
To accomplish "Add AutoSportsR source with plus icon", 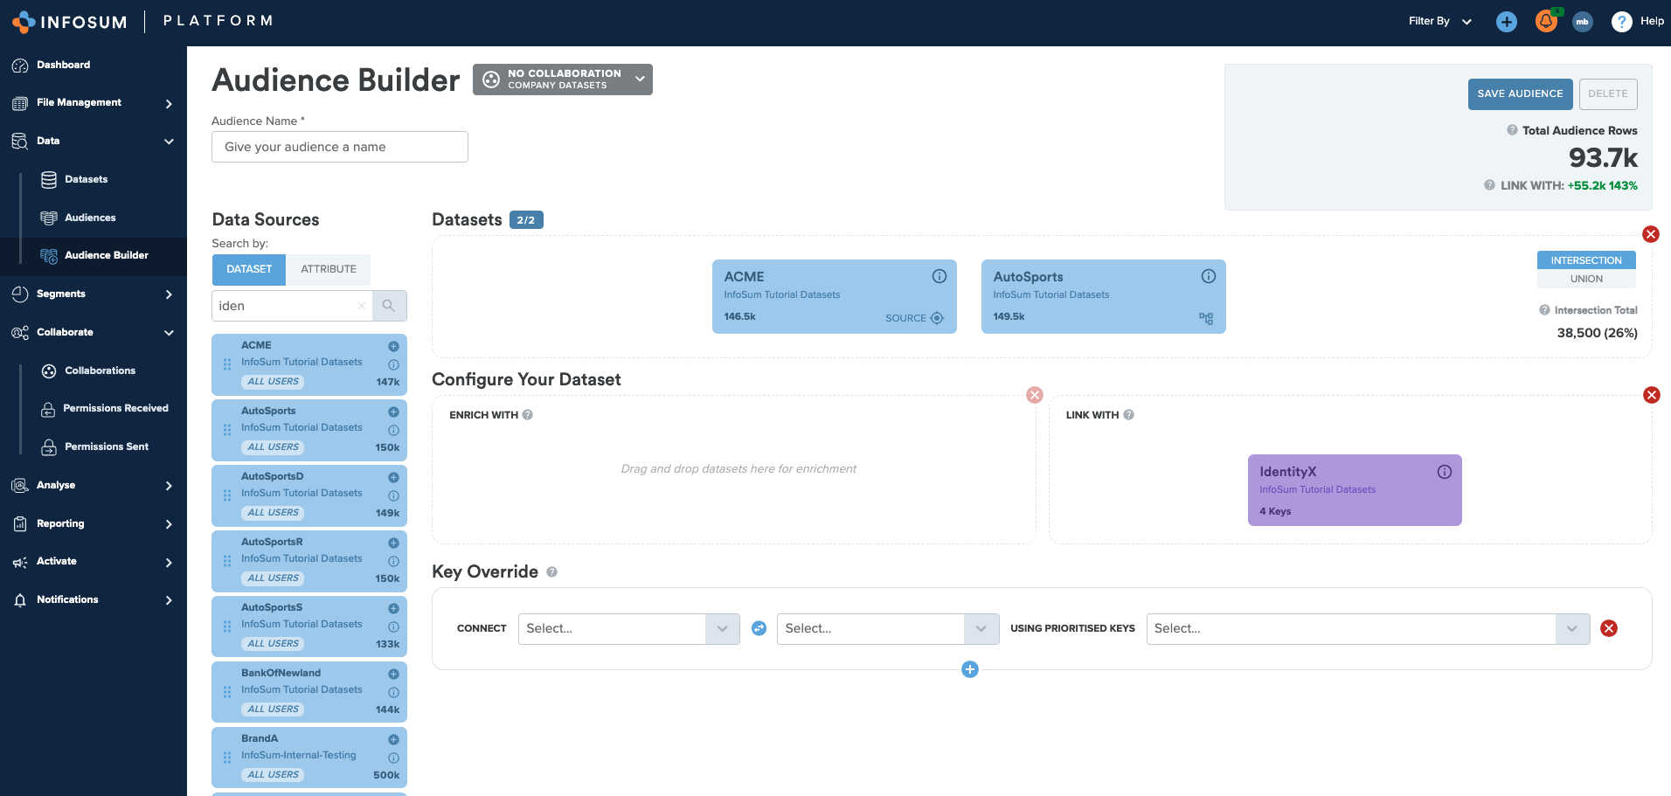I will pyautogui.click(x=393, y=543).
